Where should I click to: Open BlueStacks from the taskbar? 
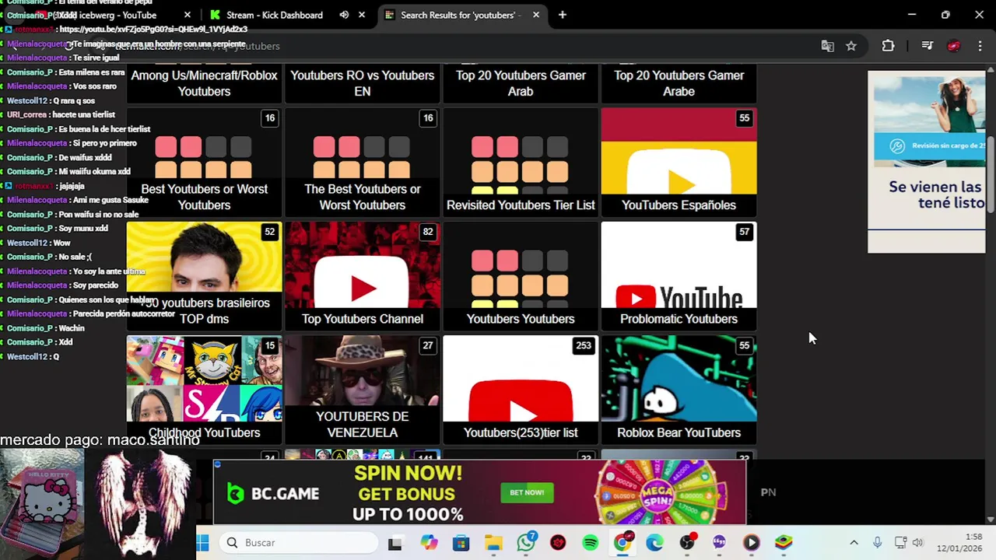click(x=784, y=543)
